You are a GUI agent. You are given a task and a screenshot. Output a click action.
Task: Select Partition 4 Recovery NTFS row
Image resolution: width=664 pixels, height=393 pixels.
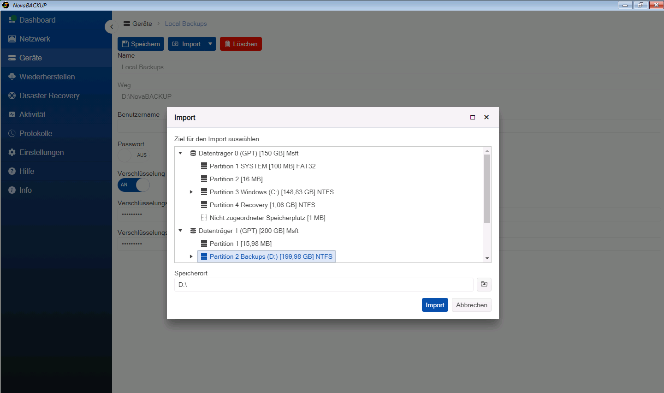(x=258, y=205)
